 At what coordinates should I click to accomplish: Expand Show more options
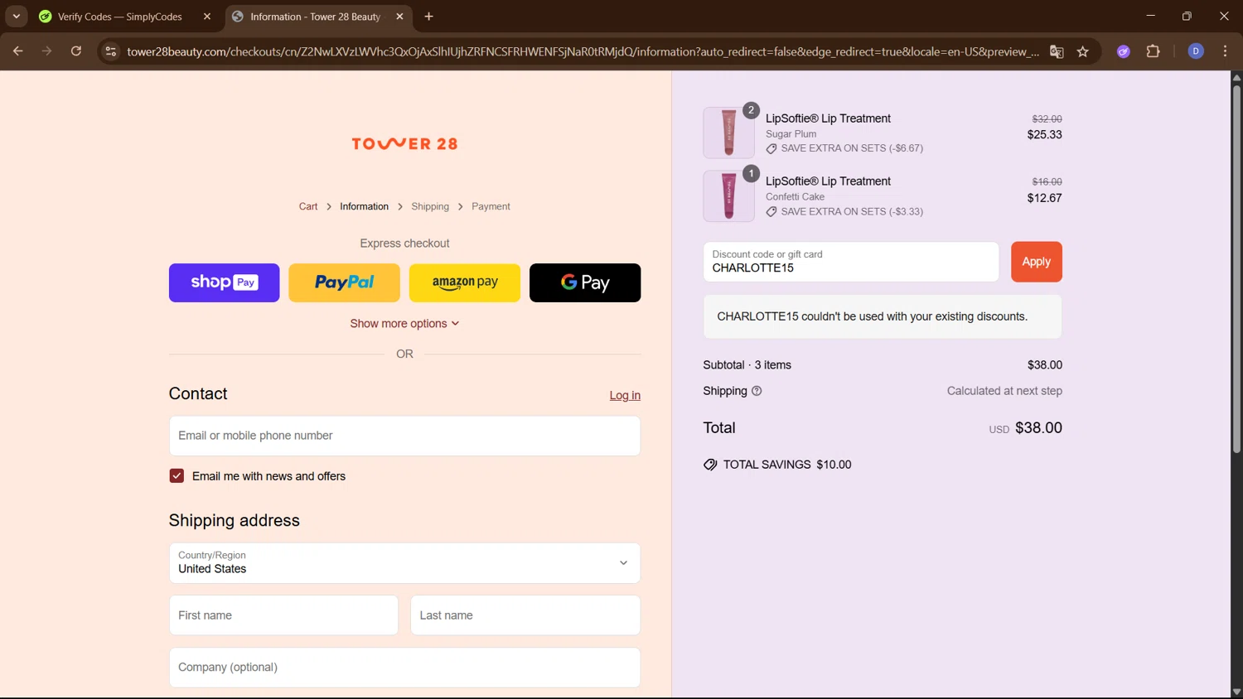tap(404, 324)
